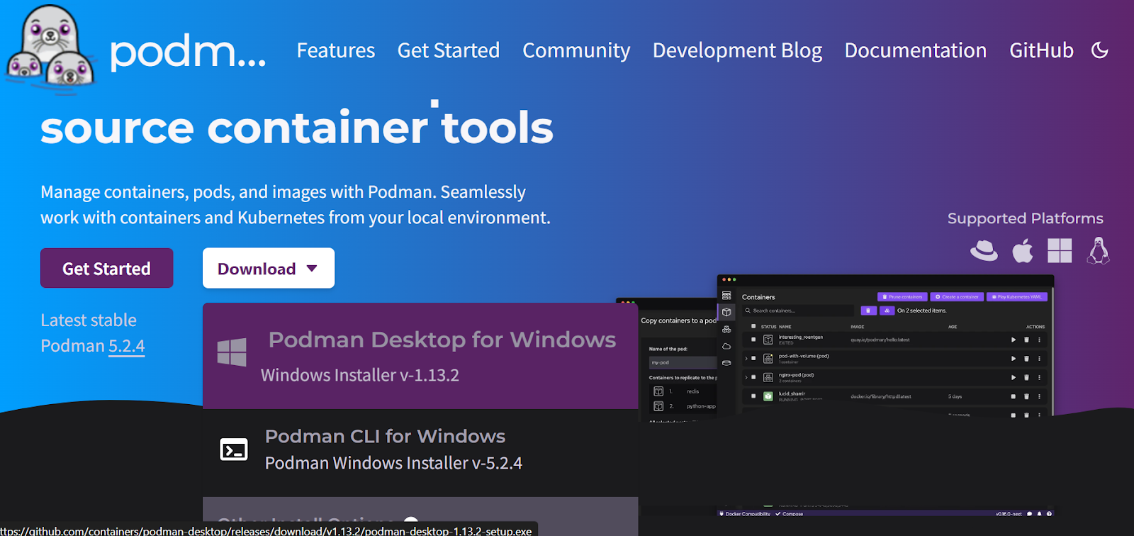The width and height of the screenshot is (1134, 536).
Task: Click the purple Get Started button
Action: pyautogui.click(x=107, y=268)
